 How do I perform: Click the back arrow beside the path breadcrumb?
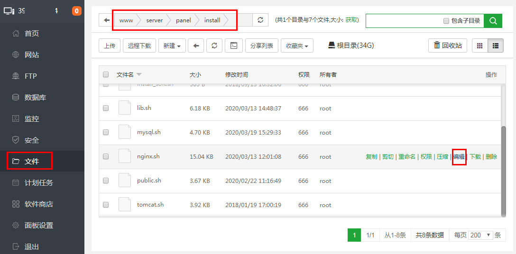point(106,20)
